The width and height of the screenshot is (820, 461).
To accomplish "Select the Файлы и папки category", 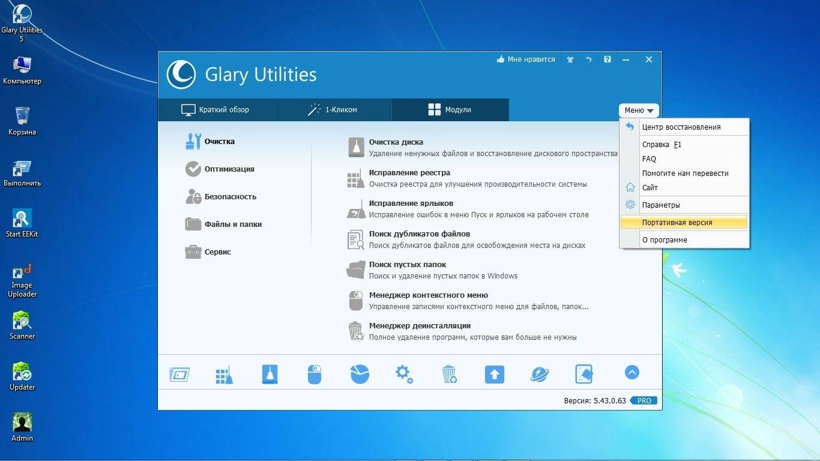I will point(223,224).
